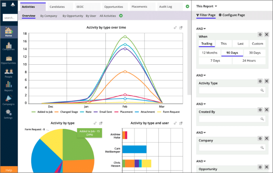Open This Report dropdown
This screenshot has height=173, width=273.
pos(206,6)
